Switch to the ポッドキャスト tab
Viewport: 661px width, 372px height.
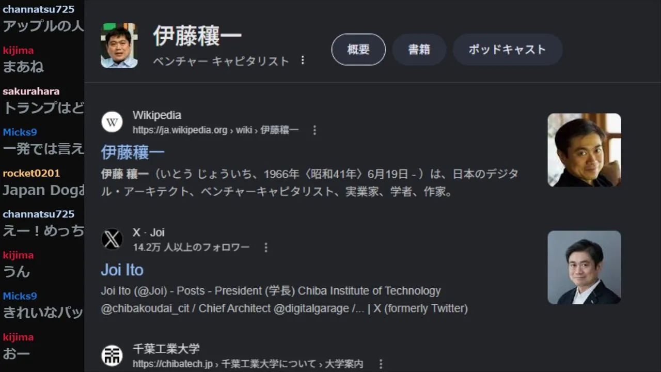[x=507, y=50]
